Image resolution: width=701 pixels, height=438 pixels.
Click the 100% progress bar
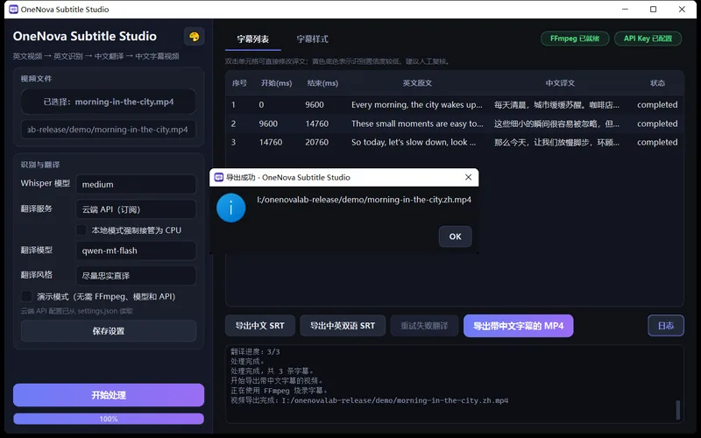tap(109, 419)
